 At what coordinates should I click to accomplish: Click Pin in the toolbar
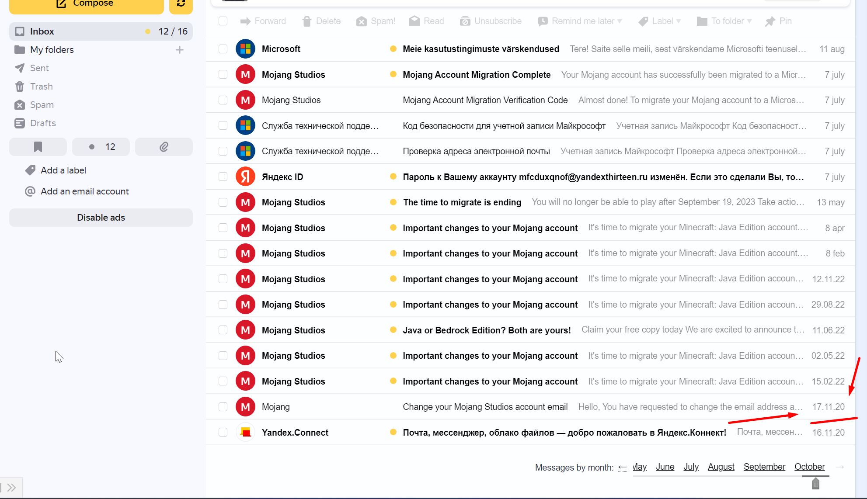[779, 21]
